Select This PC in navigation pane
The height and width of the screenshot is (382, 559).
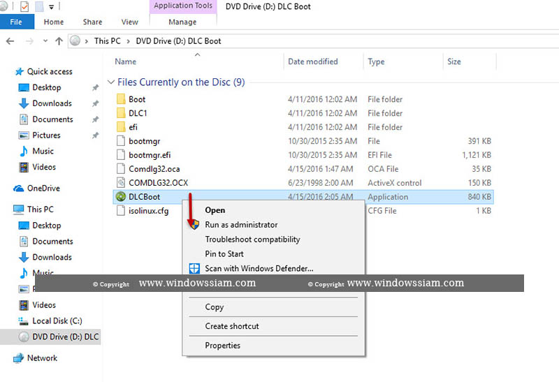[41, 210]
